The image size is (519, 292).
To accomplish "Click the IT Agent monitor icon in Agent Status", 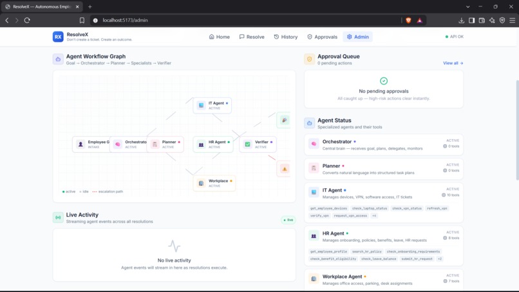I will coord(314,192).
